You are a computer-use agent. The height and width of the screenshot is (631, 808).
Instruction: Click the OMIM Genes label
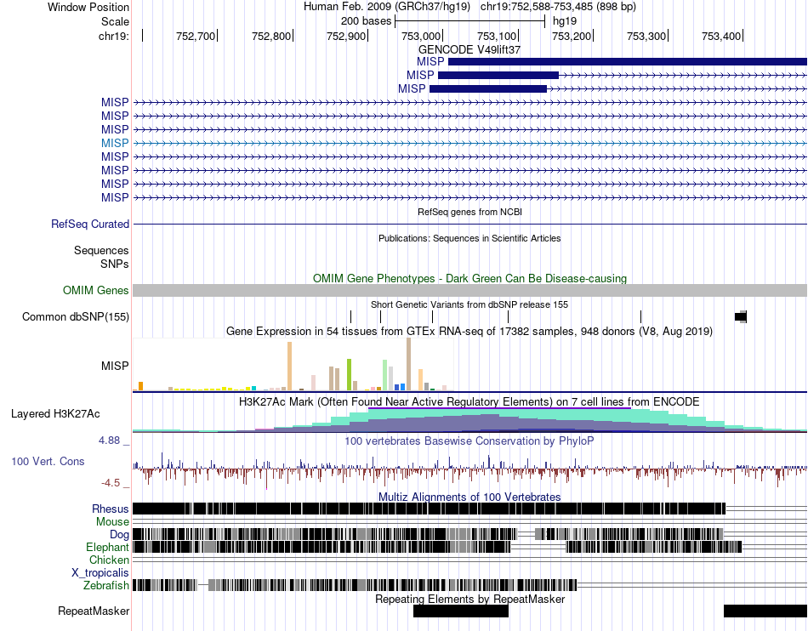pyautogui.click(x=96, y=291)
